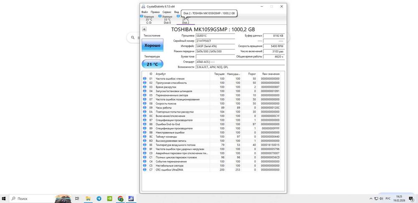Open the Файл menu
Image resolution: width=418 pixels, height=203 pixels.
[x=145, y=12]
